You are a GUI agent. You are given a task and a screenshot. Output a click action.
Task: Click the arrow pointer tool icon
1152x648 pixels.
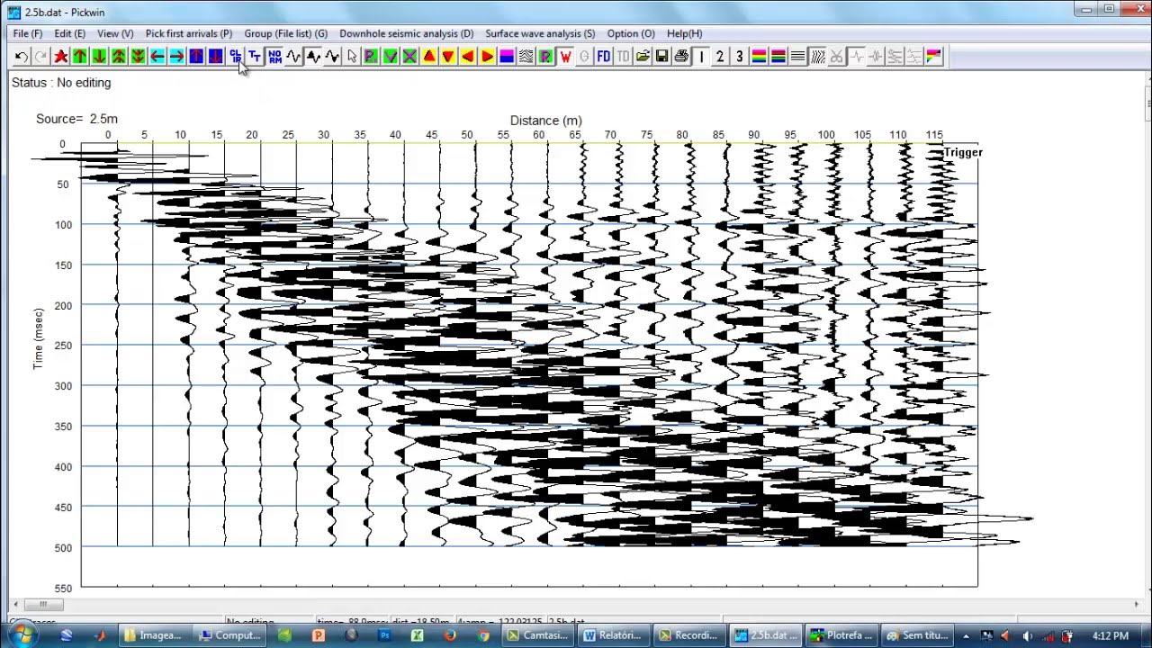352,57
